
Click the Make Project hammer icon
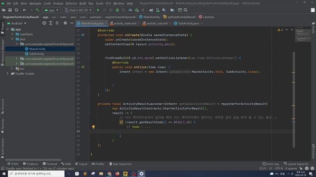[x=38, y=10]
